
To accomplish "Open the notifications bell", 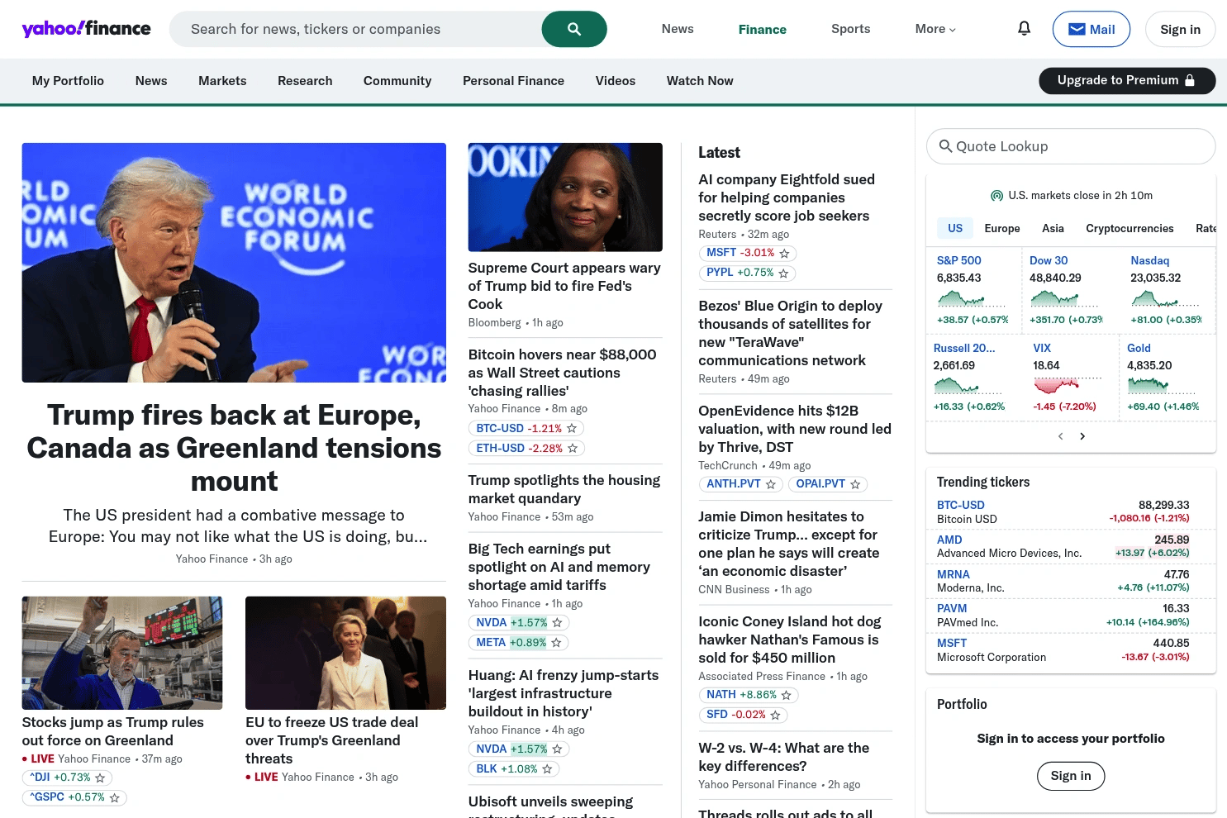I will (1024, 29).
